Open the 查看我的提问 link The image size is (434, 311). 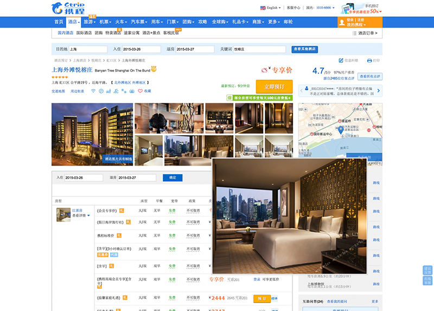(337, 302)
